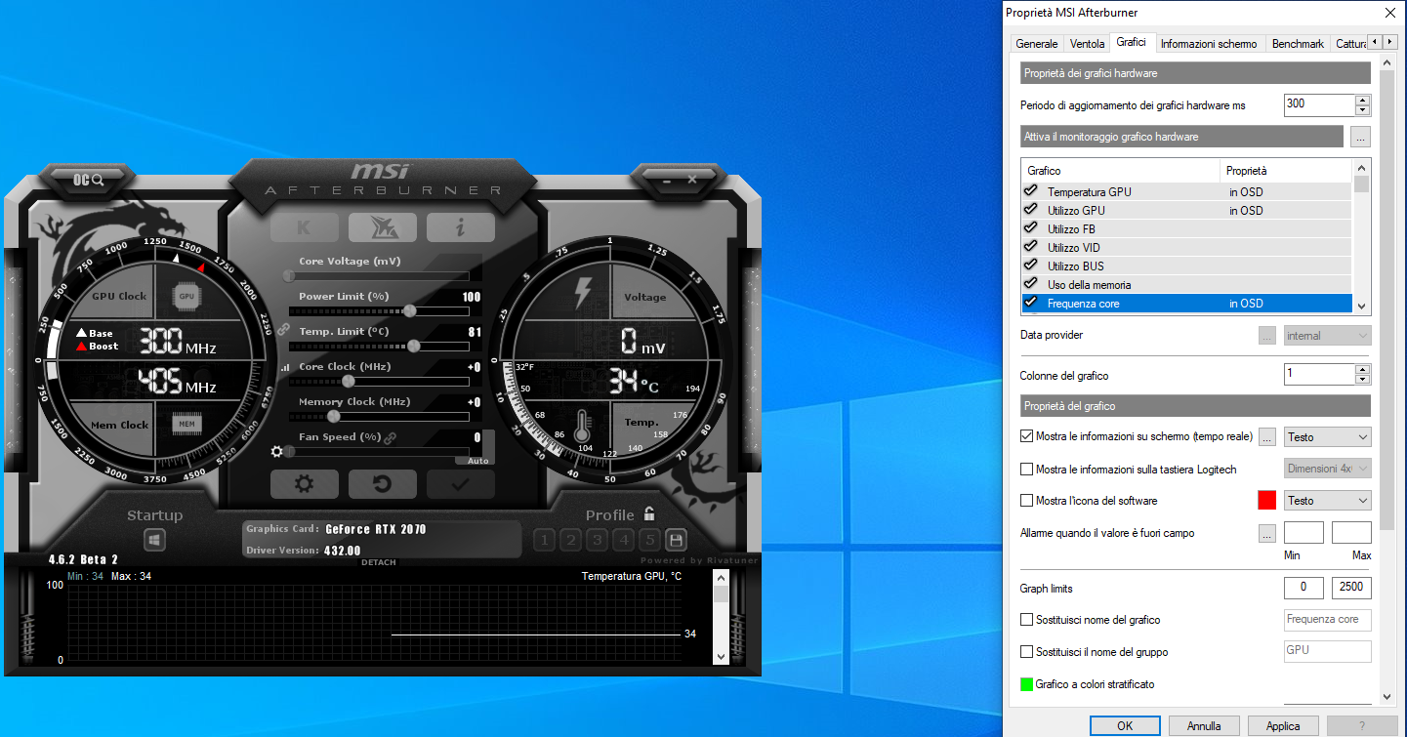Screen dimensions: 1407x737
Task: Toggle the Utilizzo FB graph checkmark
Action: click(1030, 228)
